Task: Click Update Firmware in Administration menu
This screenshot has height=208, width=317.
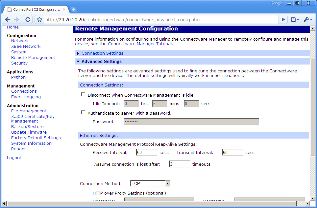Action: click(29, 132)
